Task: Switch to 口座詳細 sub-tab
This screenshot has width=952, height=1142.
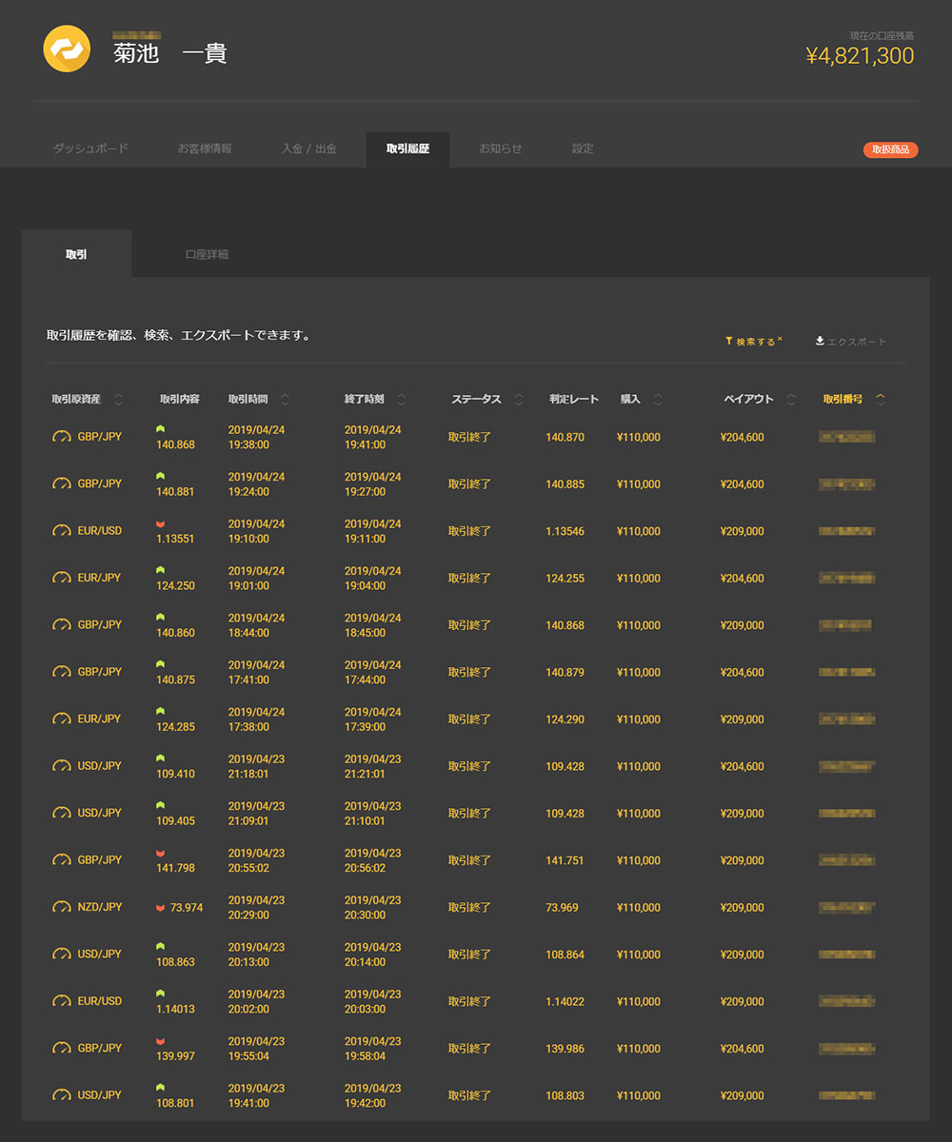Action: click(x=207, y=255)
